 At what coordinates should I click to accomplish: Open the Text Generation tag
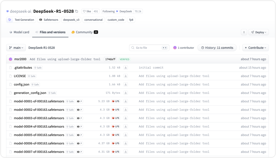(21, 20)
